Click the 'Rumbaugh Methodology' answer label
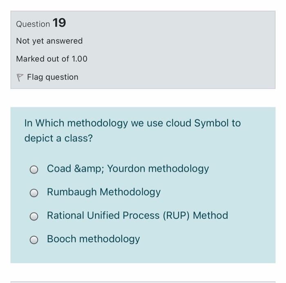This screenshot has width=286, height=283. pyautogui.click(x=104, y=192)
